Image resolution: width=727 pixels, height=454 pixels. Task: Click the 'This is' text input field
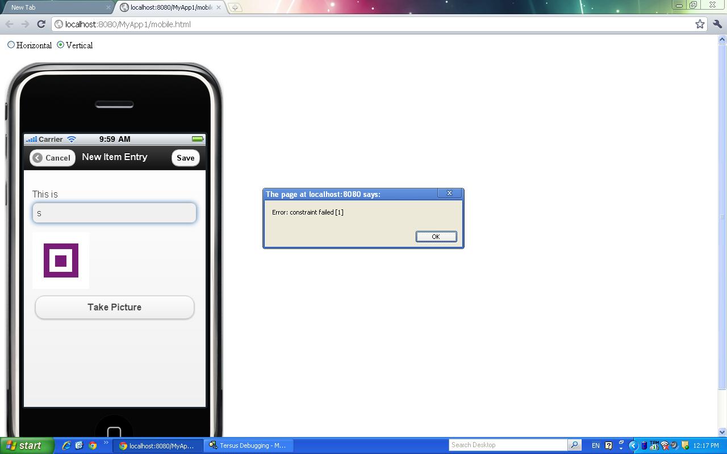tap(115, 213)
